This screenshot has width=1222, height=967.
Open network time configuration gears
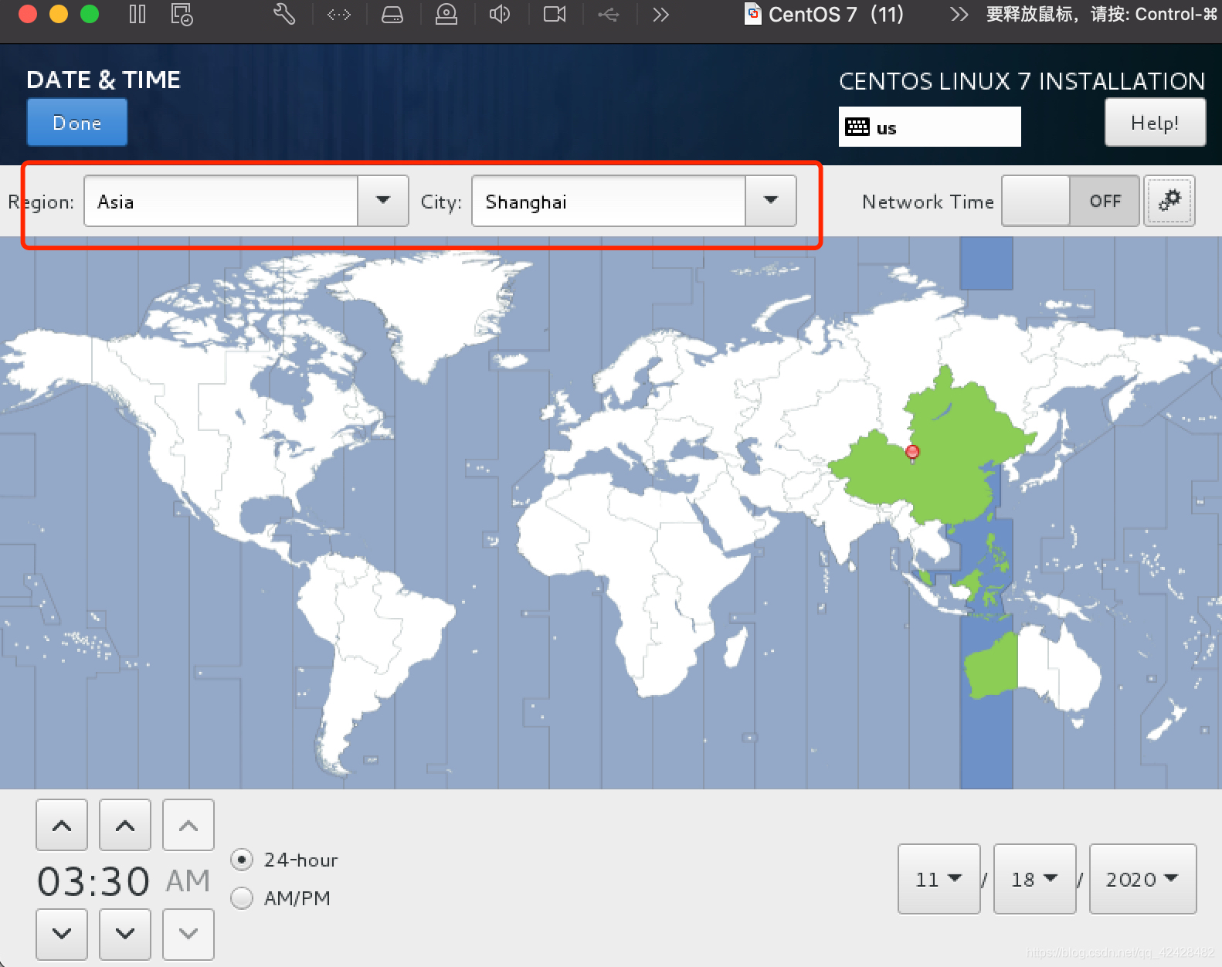point(1169,201)
